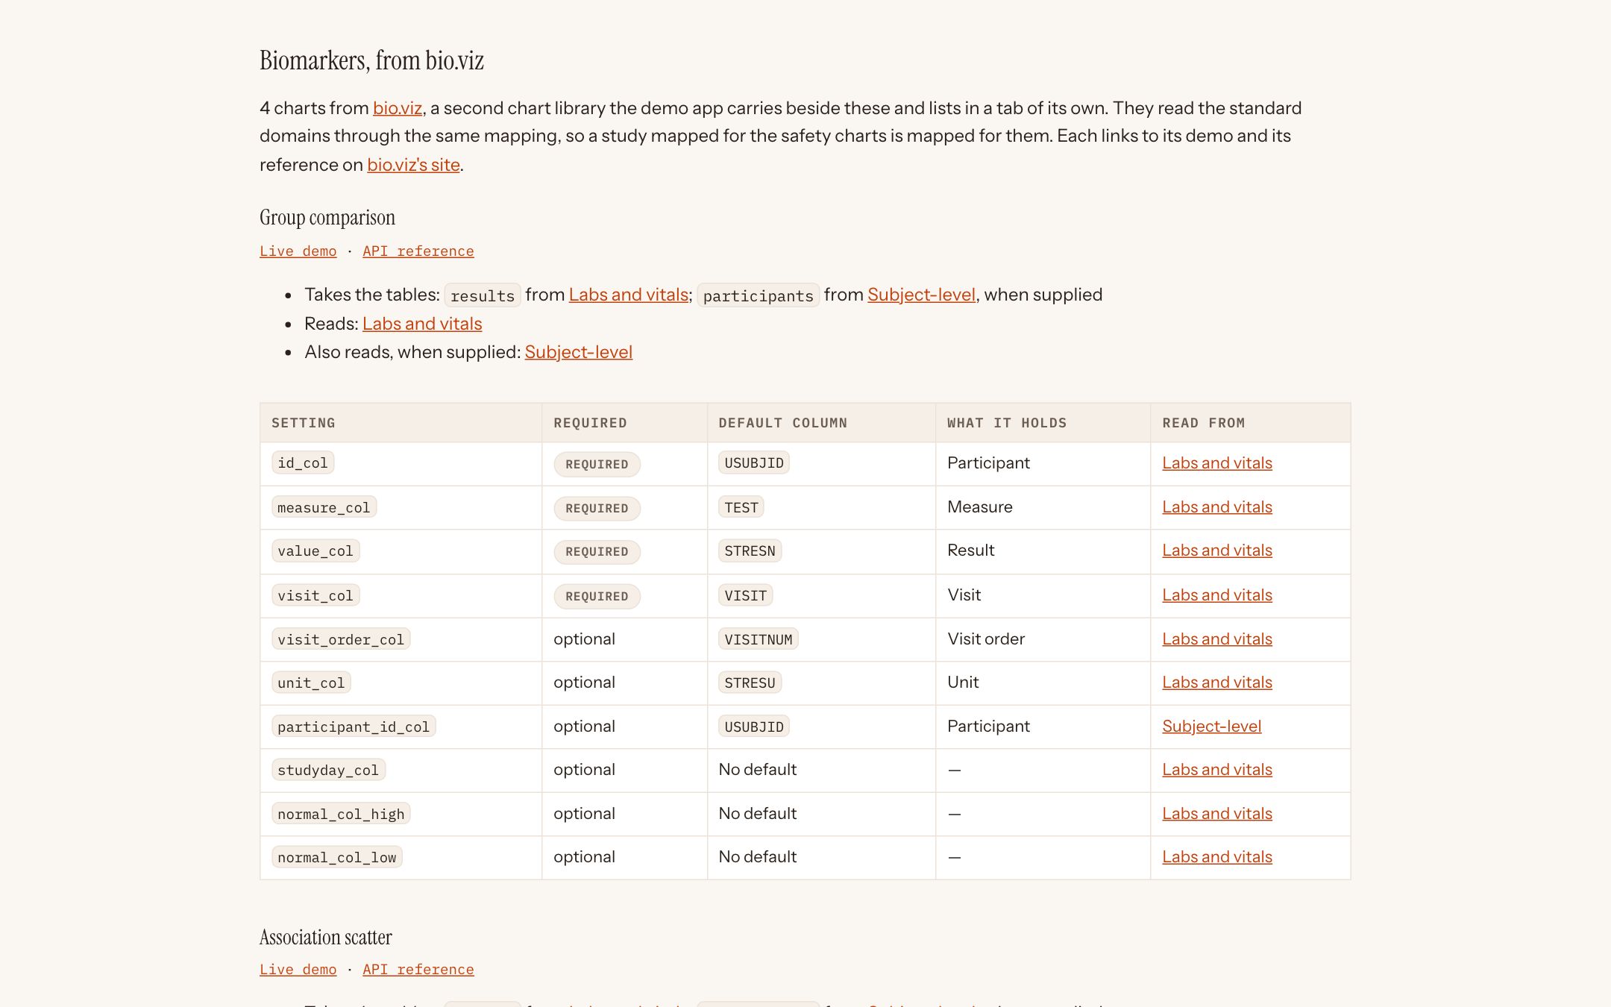1611x1007 pixels.
Task: Open Labs and vitals in the Reads bullet
Action: coord(422,324)
